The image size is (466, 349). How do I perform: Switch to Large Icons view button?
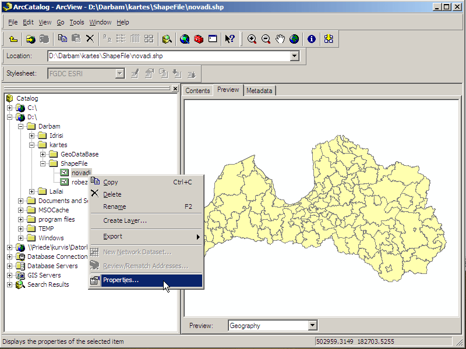pos(107,38)
